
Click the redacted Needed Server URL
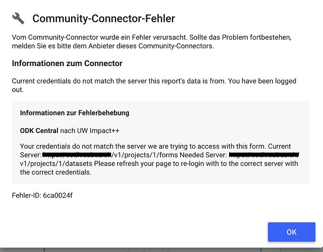click(264, 155)
